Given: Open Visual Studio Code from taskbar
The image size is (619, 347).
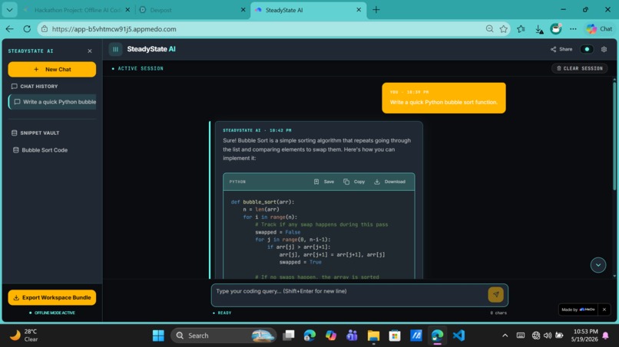Looking at the screenshot, I should click(458, 336).
